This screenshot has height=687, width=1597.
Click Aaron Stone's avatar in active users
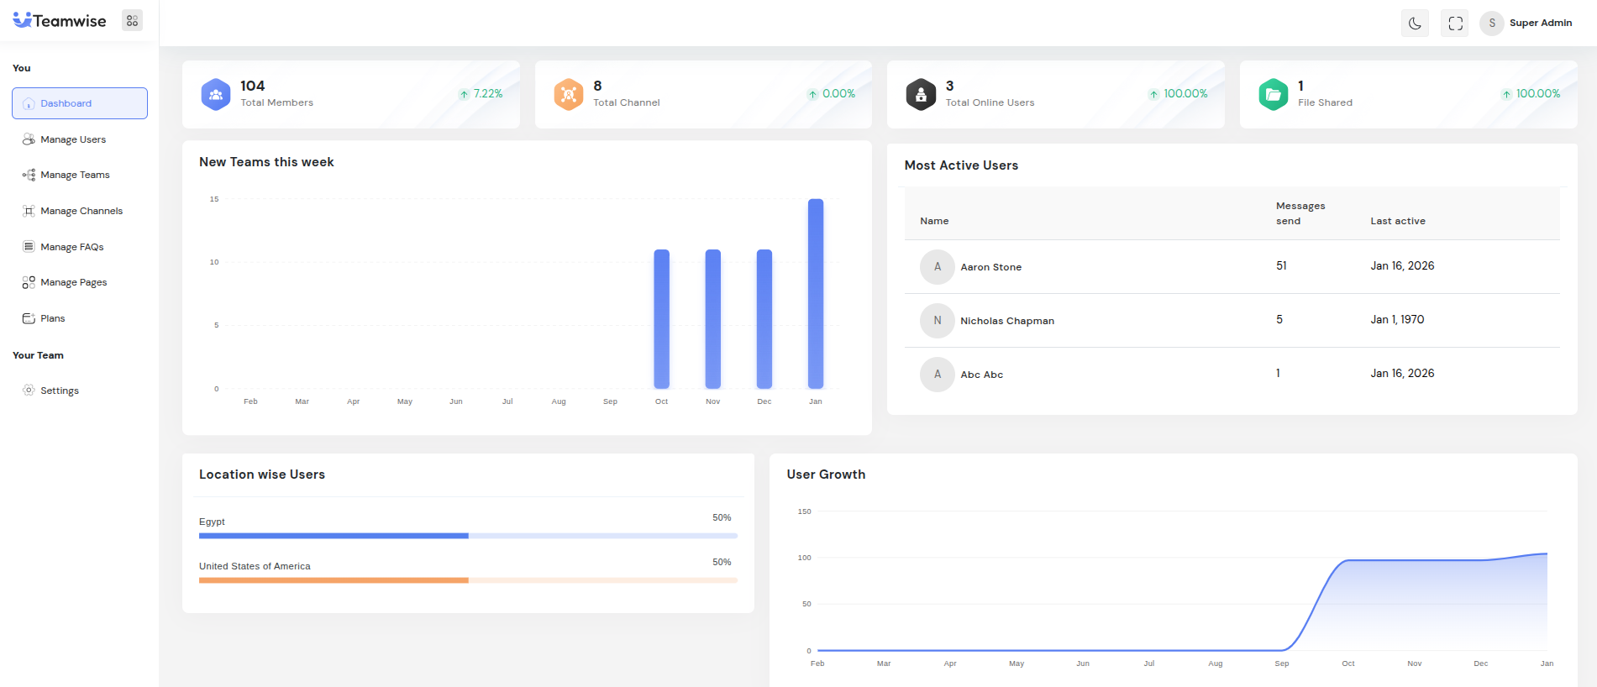937,267
